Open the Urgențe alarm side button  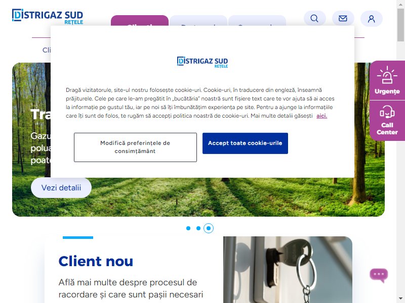pos(387,80)
